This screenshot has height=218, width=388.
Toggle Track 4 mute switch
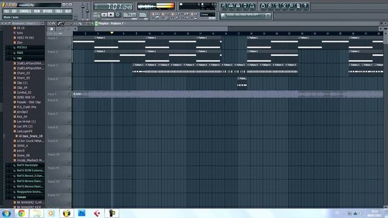70,88
